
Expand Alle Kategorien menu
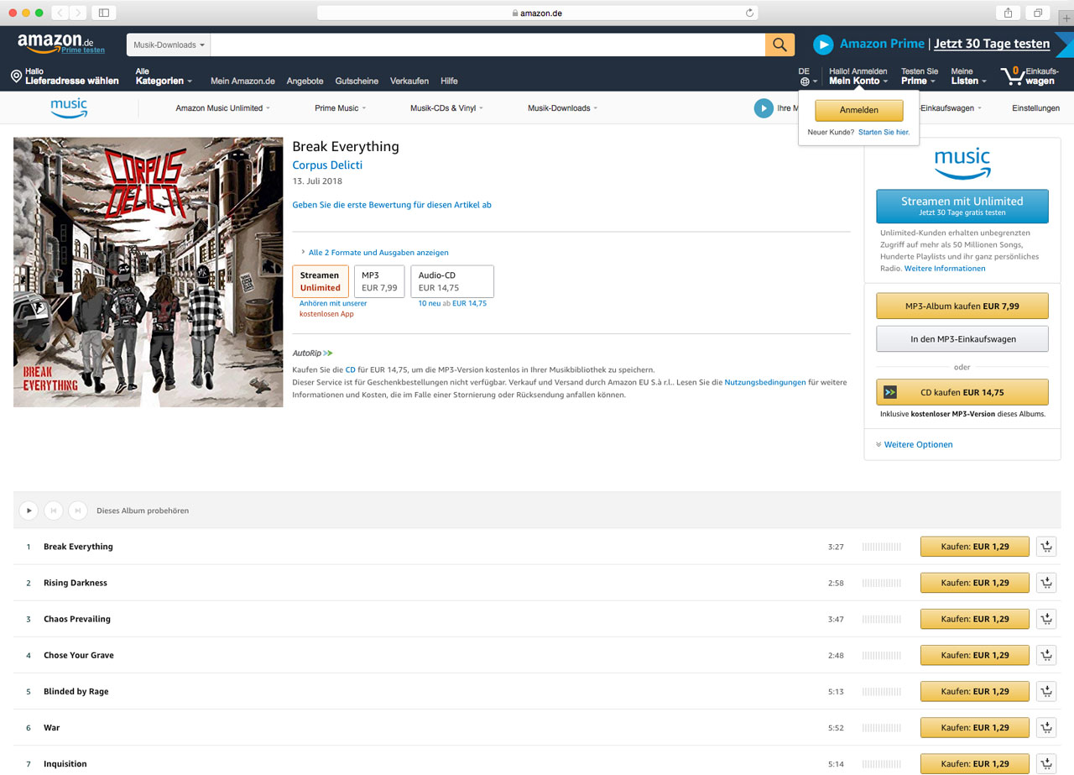[164, 76]
